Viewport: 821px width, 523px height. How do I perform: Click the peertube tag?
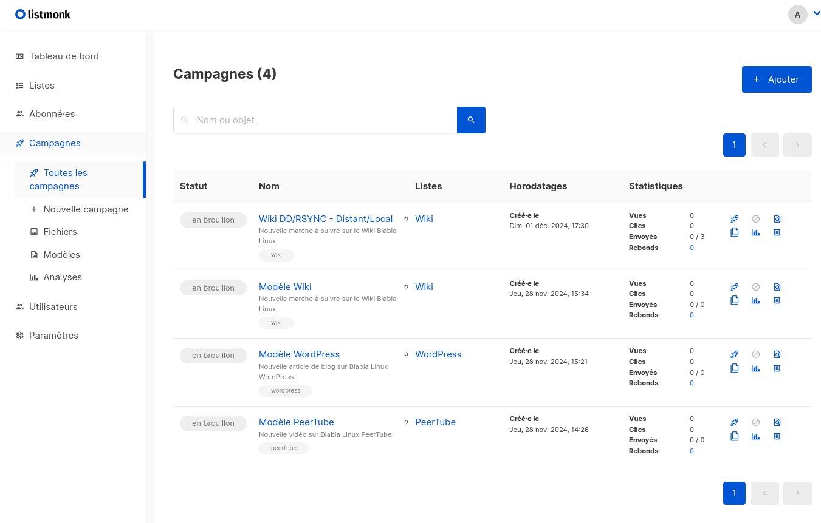click(x=284, y=448)
